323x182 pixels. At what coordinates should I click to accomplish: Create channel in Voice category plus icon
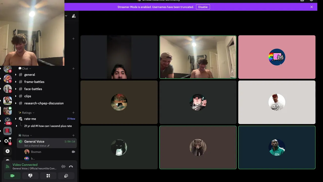73,135
